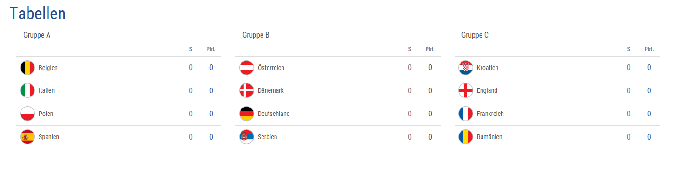Open the Spain flag icon
Image resolution: width=675 pixels, height=172 pixels.
(x=28, y=137)
